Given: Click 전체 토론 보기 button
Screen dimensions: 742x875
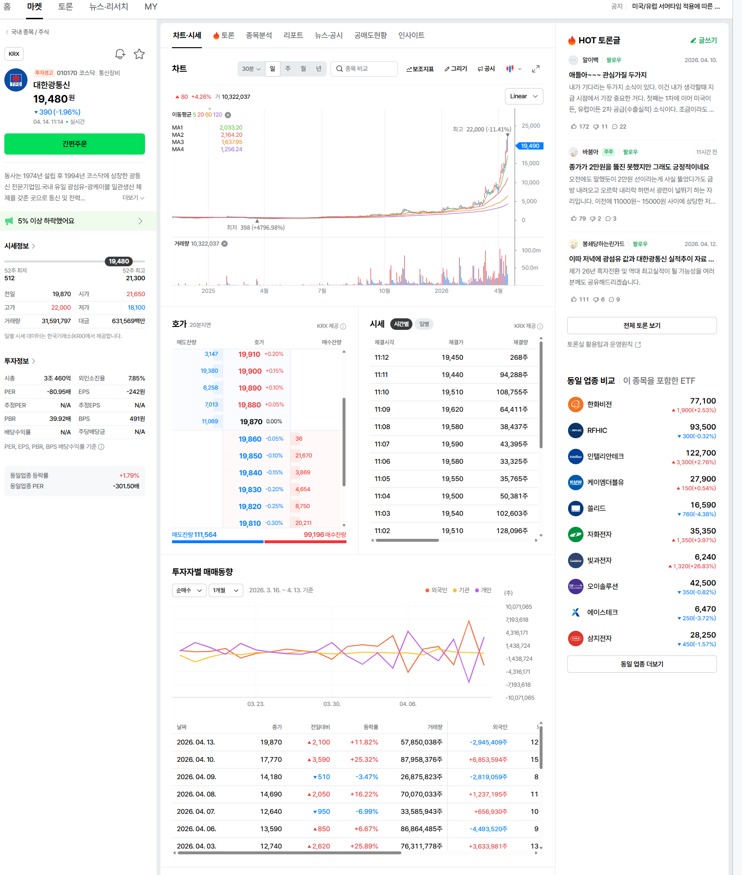Looking at the screenshot, I should click(x=641, y=326).
